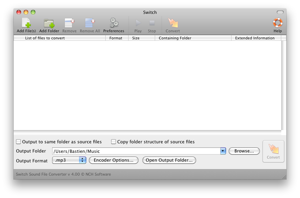
Task: Click the Output Folder path field
Action: coord(136,151)
